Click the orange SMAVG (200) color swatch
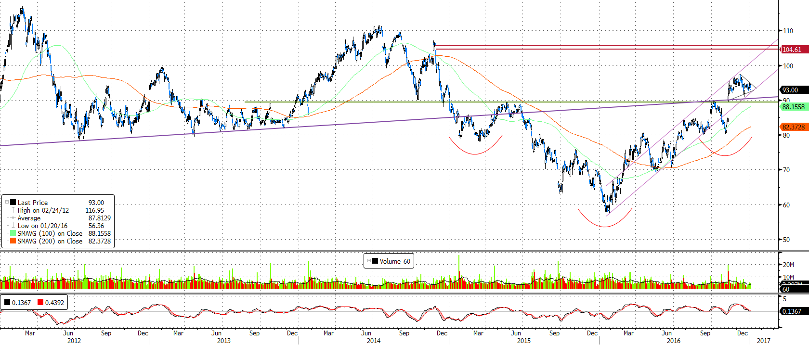Screen dimensions: 809x345 point(13,241)
